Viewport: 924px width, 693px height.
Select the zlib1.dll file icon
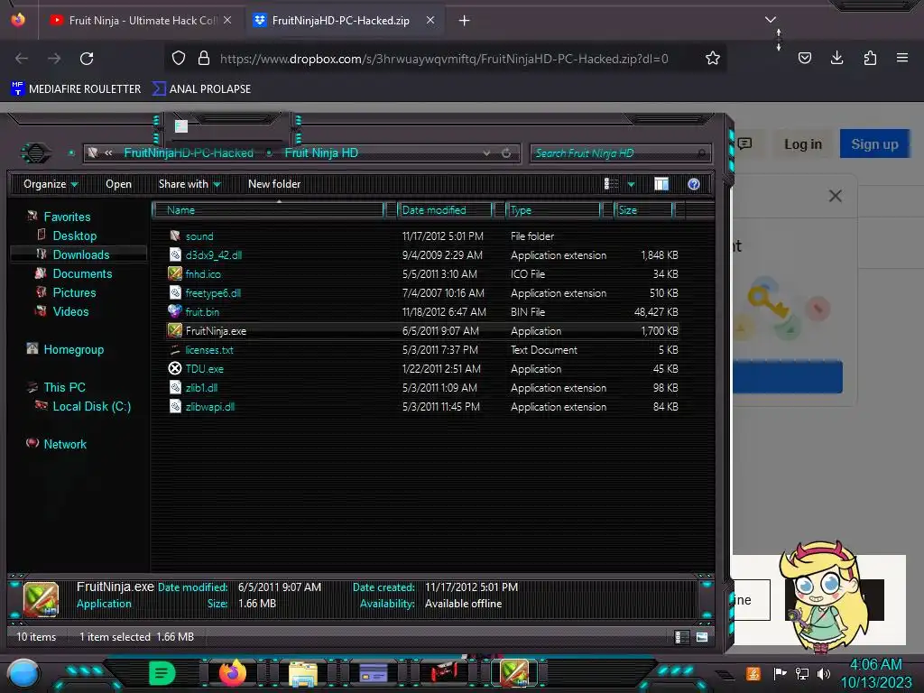[175, 387]
